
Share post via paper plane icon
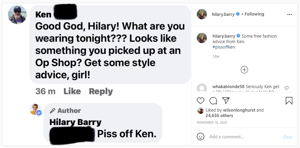[x=226, y=100]
